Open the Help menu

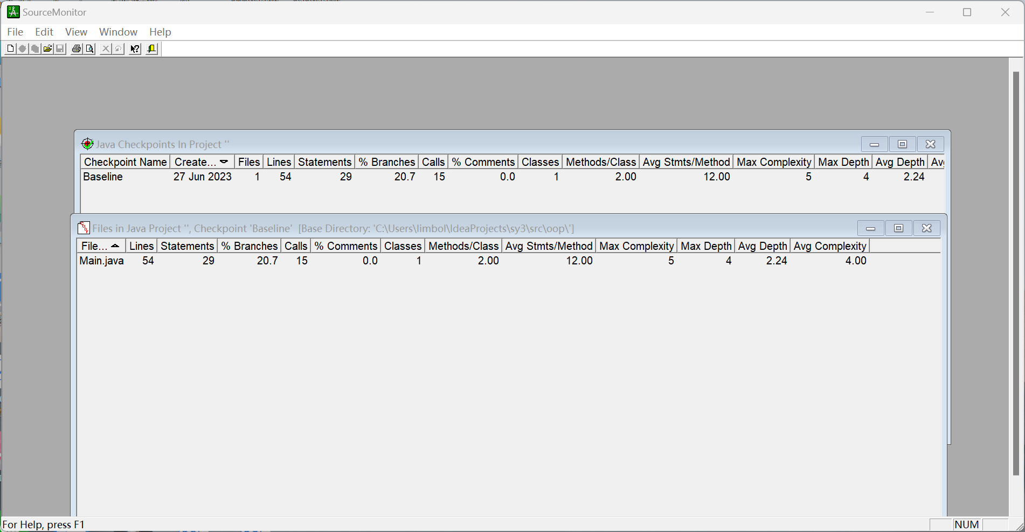(160, 32)
